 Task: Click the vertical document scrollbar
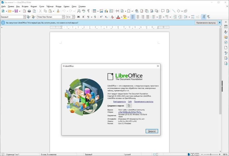pyautogui.click(x=220, y=71)
